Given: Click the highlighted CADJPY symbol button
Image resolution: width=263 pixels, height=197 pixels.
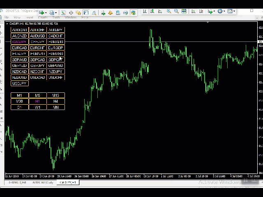Looking at the screenshot, I should pyautogui.click(x=20, y=42).
